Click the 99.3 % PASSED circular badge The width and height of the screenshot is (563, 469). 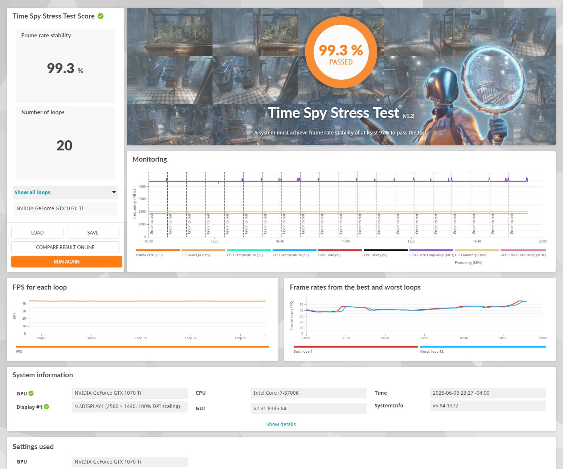coord(340,53)
